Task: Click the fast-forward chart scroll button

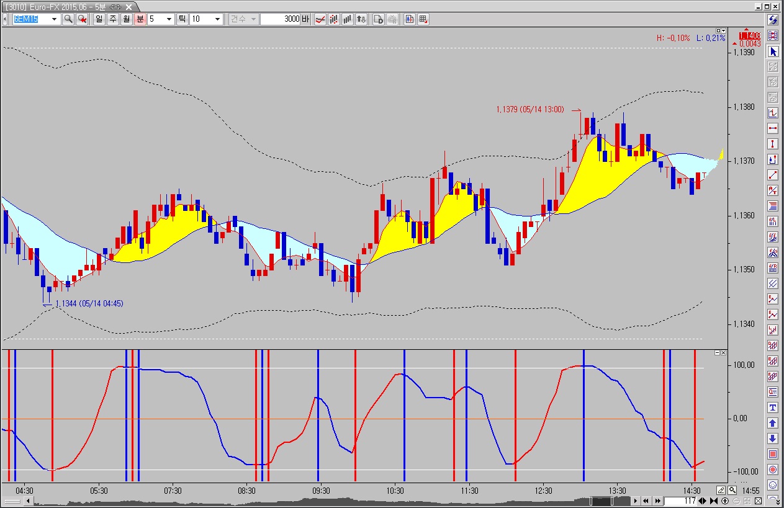Action: tap(657, 501)
